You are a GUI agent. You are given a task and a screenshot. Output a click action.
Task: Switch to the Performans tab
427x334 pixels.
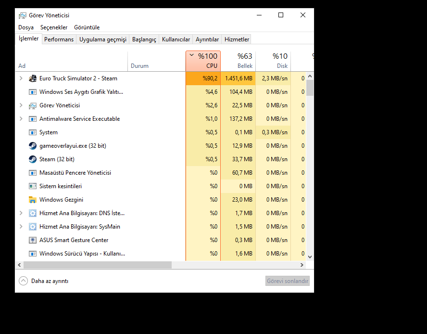point(59,39)
